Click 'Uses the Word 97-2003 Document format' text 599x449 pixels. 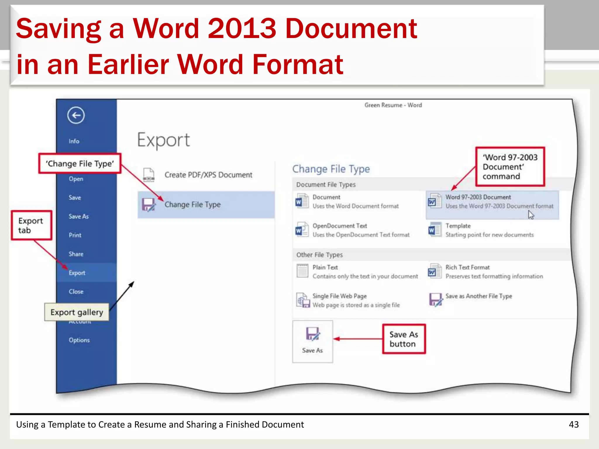point(500,206)
